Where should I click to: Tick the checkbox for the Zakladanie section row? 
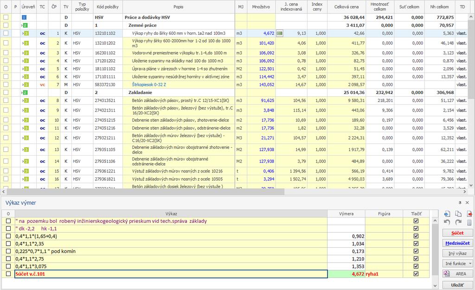coord(6,93)
